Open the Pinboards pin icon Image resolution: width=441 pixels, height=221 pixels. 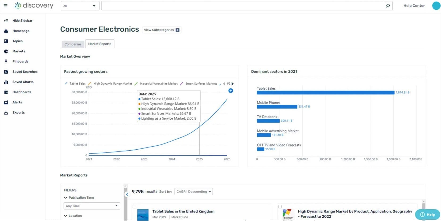(6, 62)
